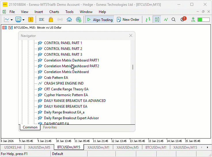Open the Charts menu
The width and height of the screenshot is (212, 157).
[x=54, y=12]
